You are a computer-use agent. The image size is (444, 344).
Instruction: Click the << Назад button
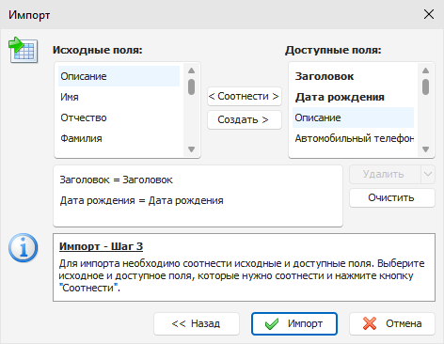click(x=197, y=323)
